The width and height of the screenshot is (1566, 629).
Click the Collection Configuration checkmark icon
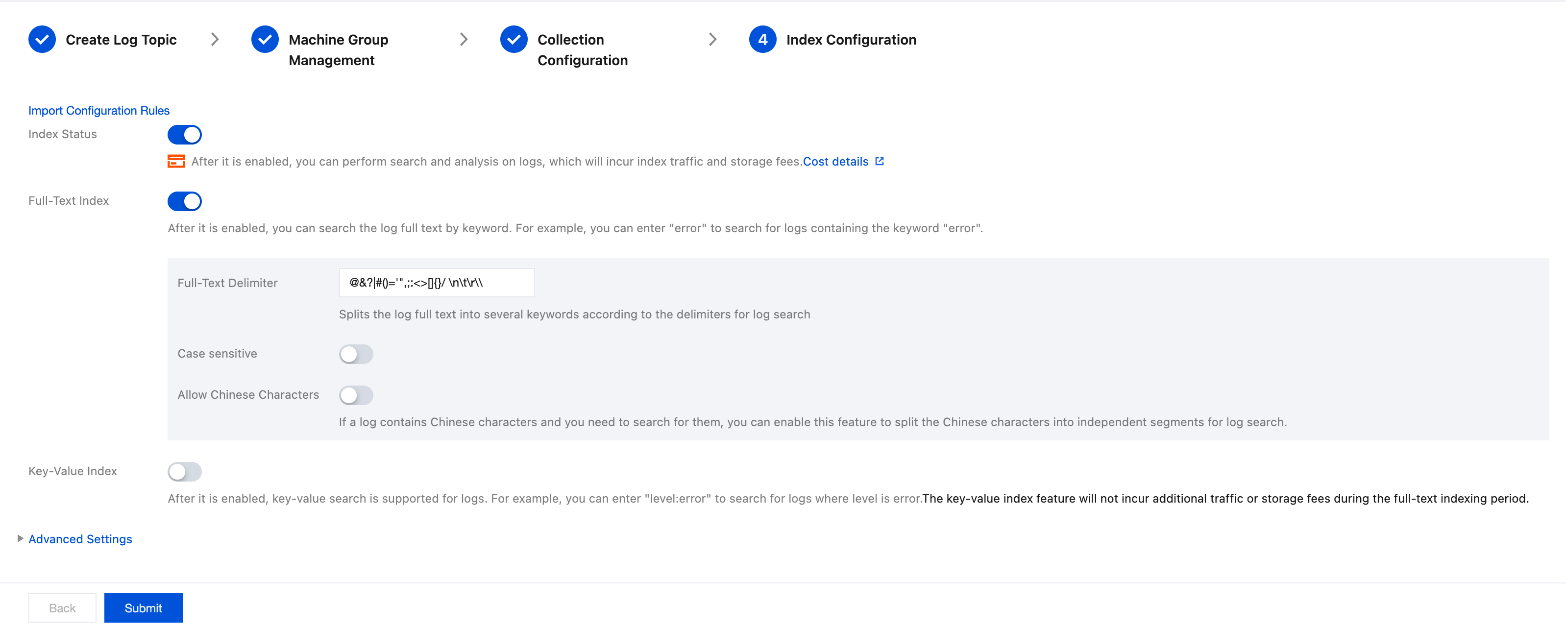click(x=514, y=40)
